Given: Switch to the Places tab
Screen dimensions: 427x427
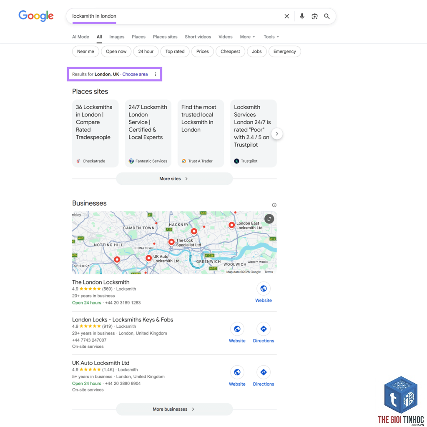Looking at the screenshot, I should (138, 37).
